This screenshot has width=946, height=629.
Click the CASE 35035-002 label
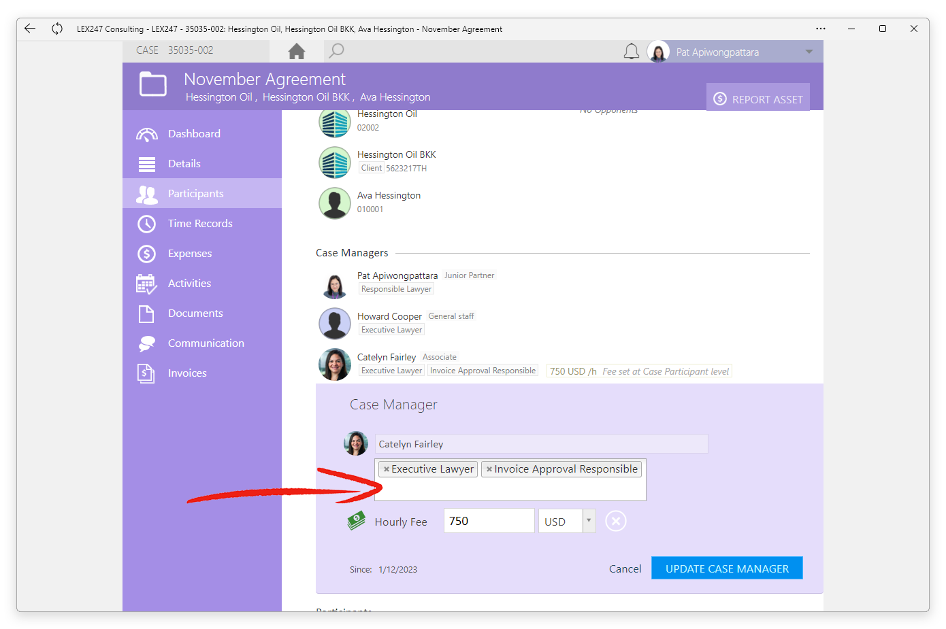(x=175, y=50)
